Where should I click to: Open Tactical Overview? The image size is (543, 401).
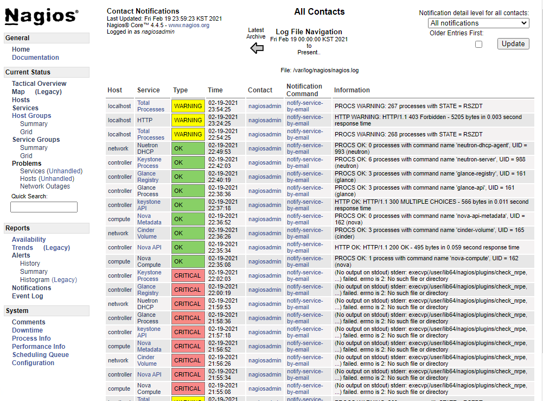pos(39,84)
